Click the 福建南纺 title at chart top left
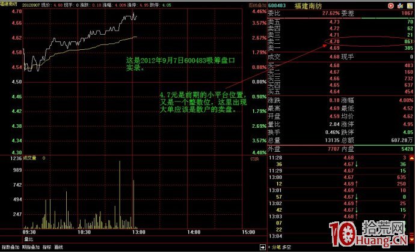The height and width of the screenshot is (252, 415). point(9,4)
